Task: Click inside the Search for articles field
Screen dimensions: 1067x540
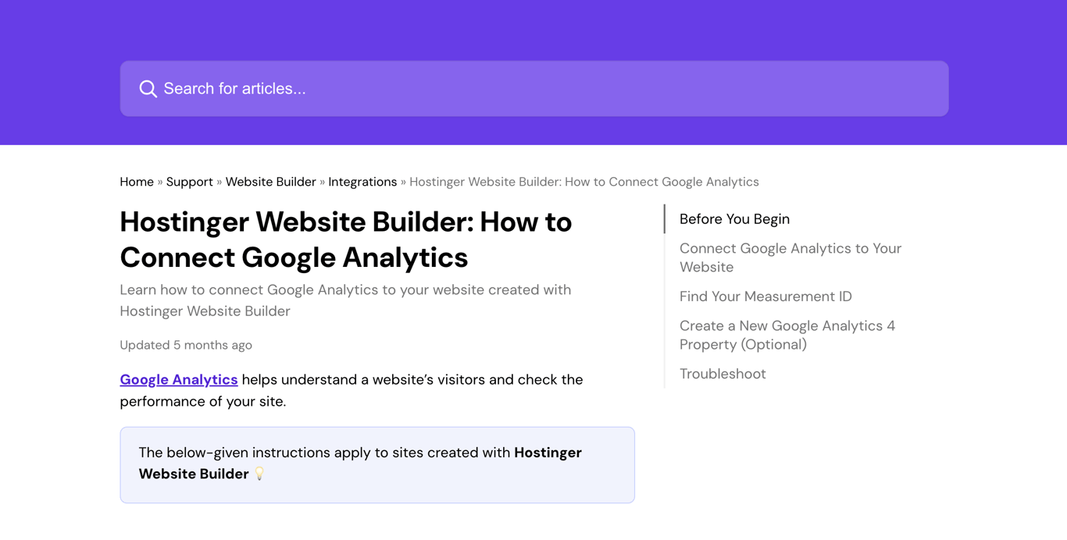Action: 391,88
